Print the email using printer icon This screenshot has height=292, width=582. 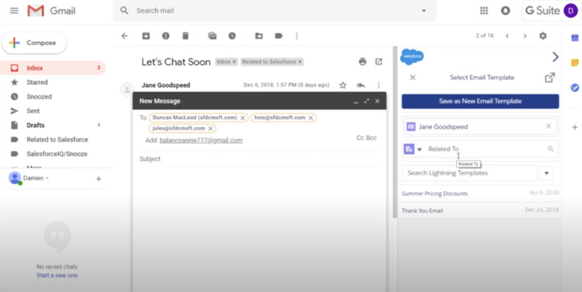363,62
